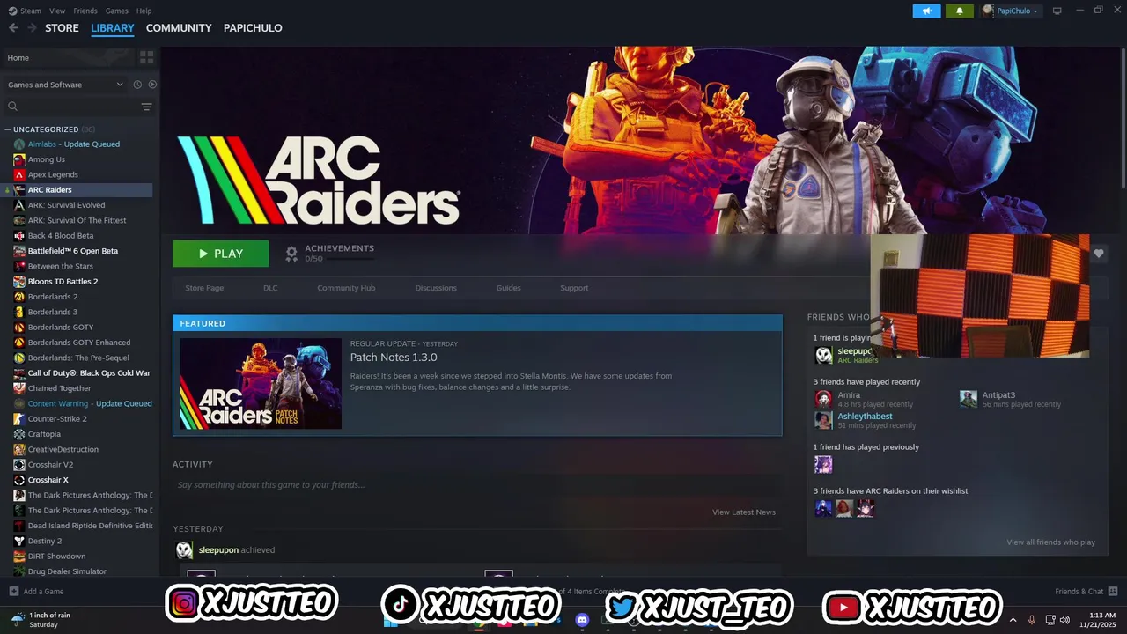Image resolution: width=1127 pixels, height=634 pixels.
Task: Go back with the navigation arrow
Action: coord(13,28)
